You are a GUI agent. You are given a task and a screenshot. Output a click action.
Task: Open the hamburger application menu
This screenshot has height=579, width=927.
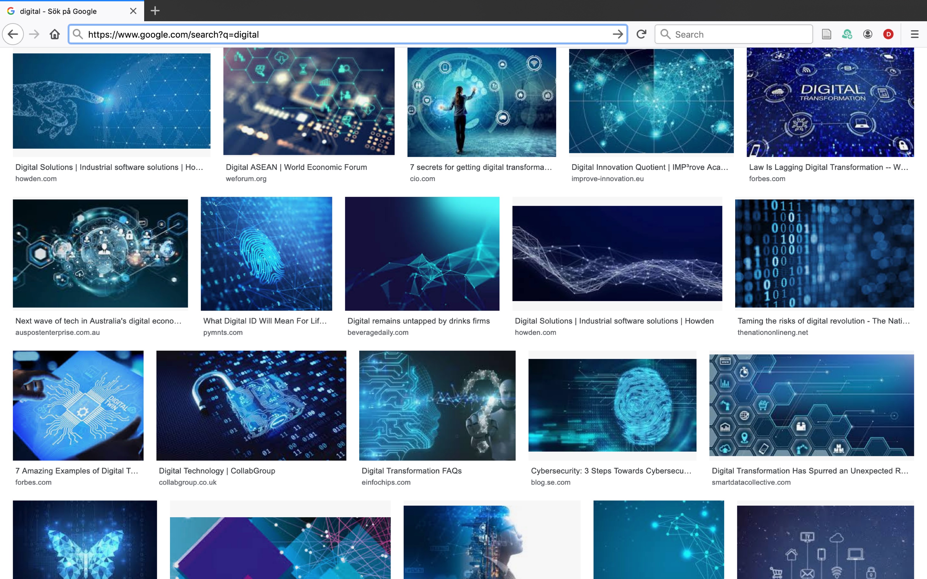point(915,35)
